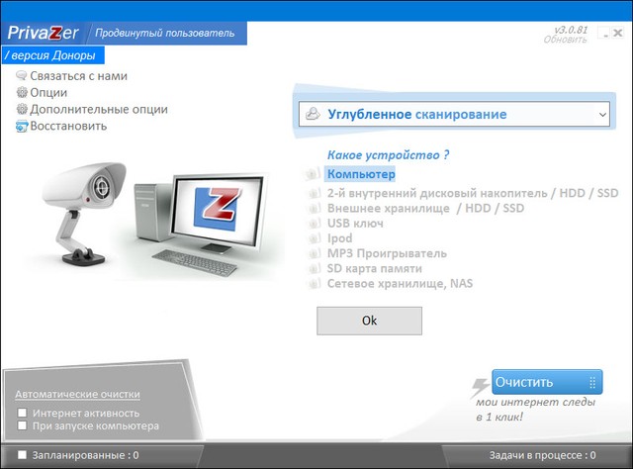Click the PrivaZer logo

point(43,33)
